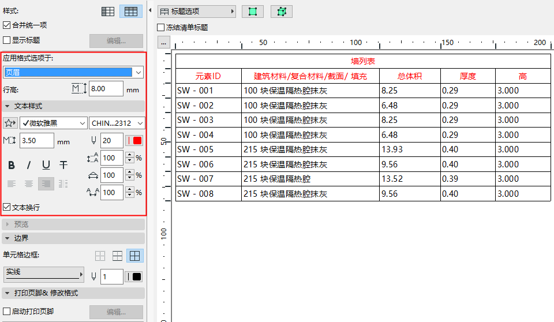Screen dimensions: 554x322
Task: Click the row height icon
Action: [x=79, y=88]
